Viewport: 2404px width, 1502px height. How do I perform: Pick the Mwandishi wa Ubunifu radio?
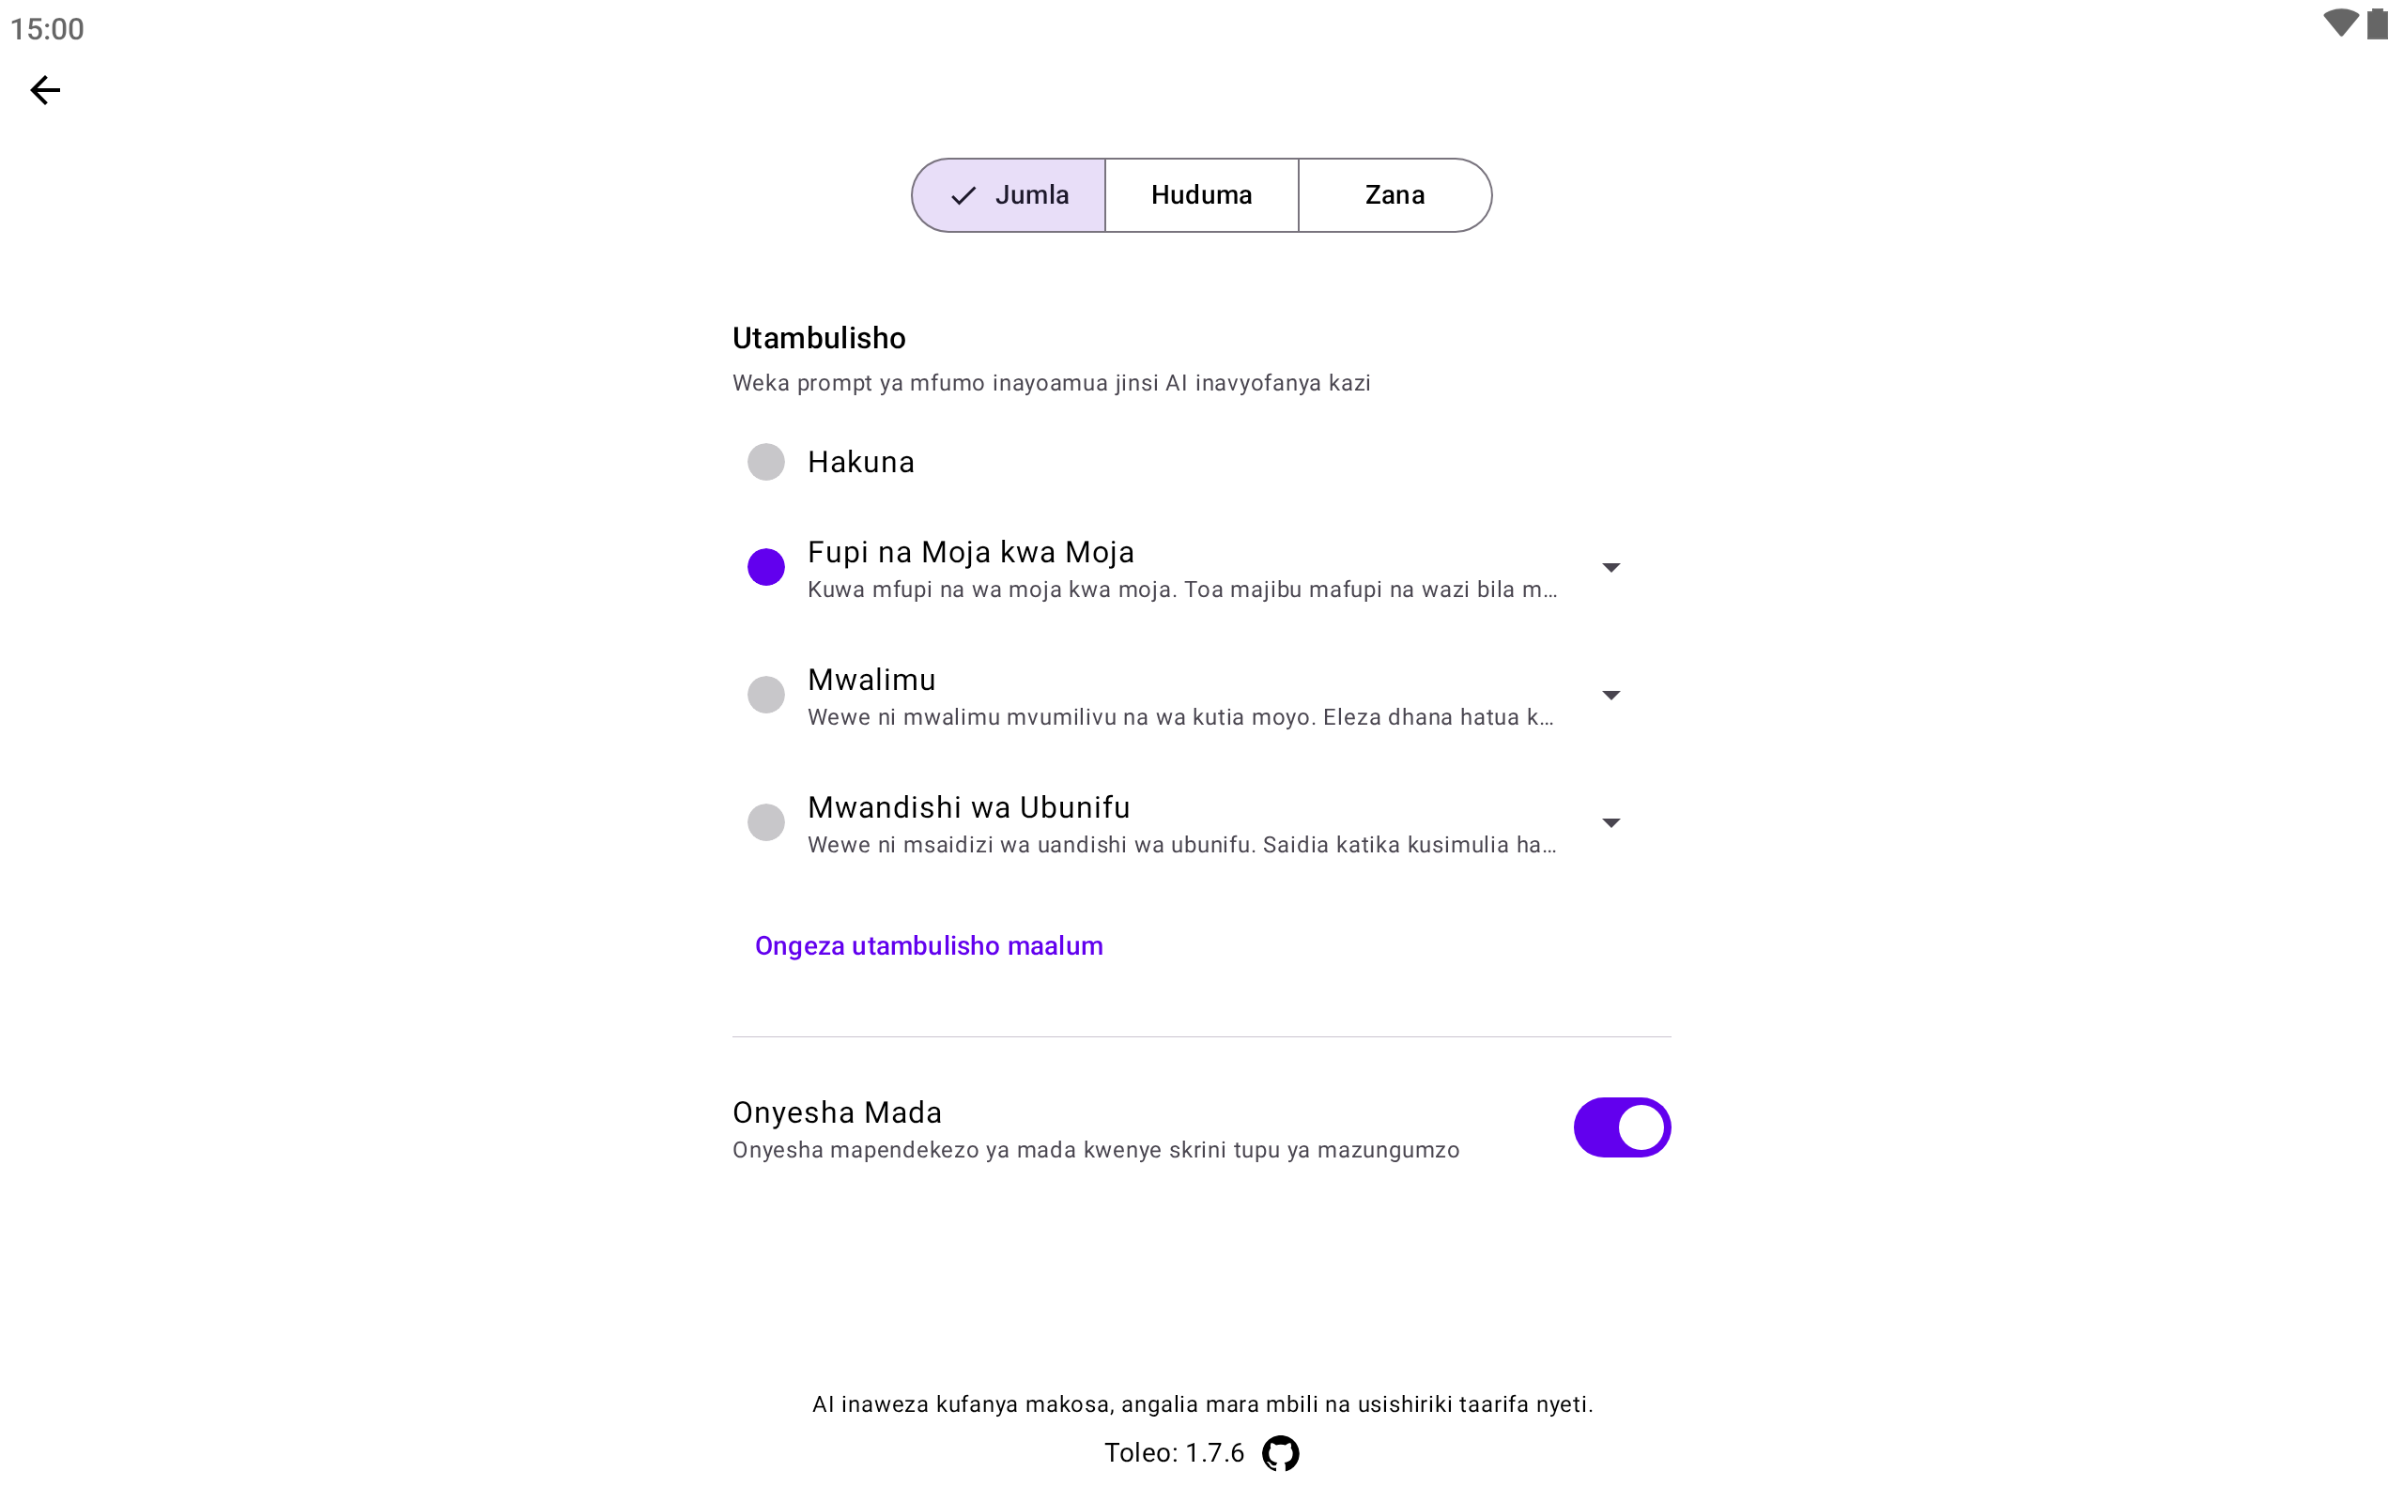[766, 822]
